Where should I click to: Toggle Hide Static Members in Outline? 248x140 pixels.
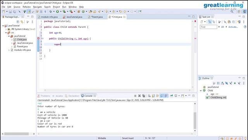click(231, 83)
